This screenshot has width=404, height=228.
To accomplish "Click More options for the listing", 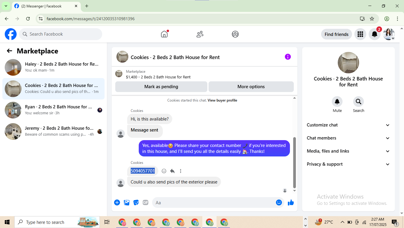I will click(251, 87).
